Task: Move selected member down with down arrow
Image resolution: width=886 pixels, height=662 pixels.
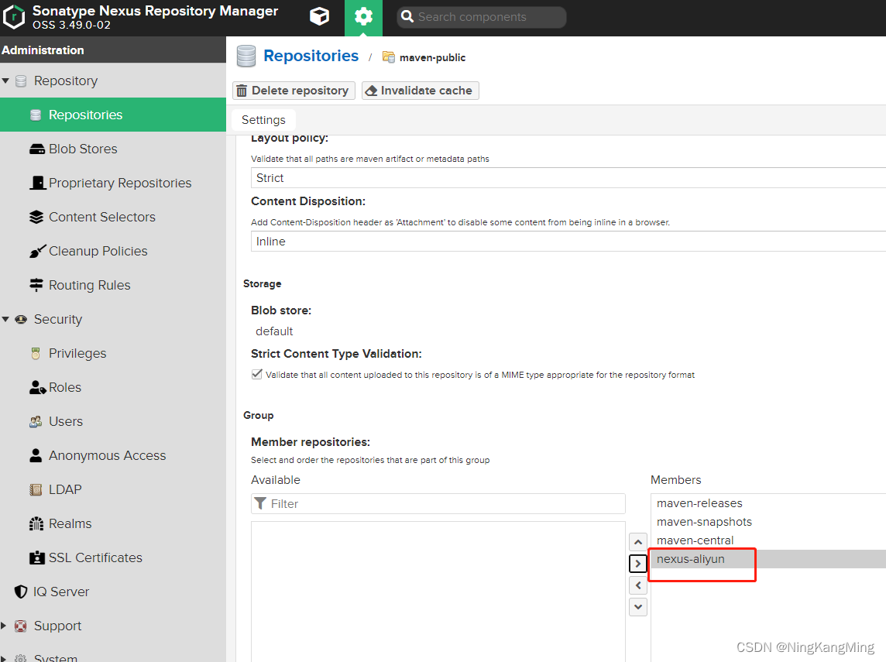Action: click(638, 607)
